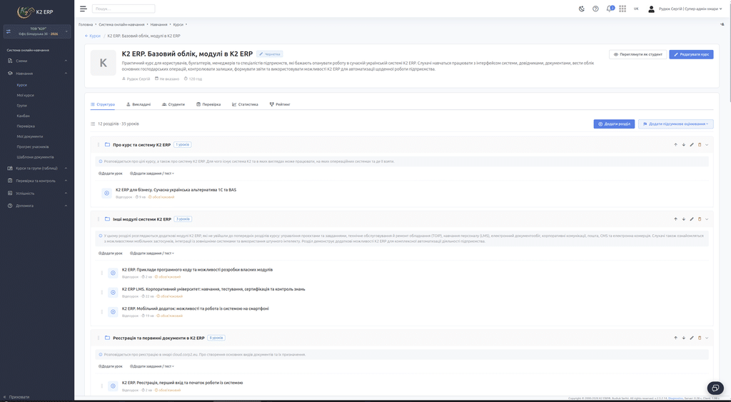
Task: Delete section Реєстрація та первинні документи
Action: [x=700, y=338]
